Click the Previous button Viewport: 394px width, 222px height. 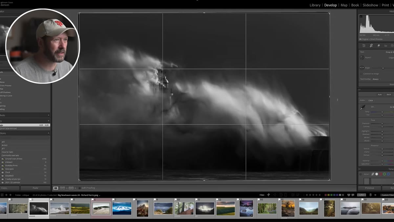click(369, 188)
